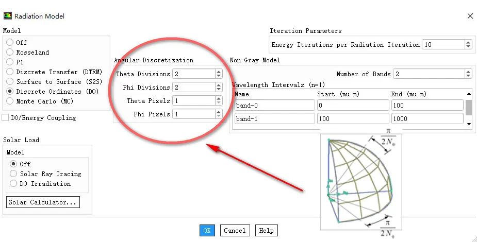Open the Solar Calculator
Image resolution: width=477 pixels, height=242 pixels.
(43, 202)
